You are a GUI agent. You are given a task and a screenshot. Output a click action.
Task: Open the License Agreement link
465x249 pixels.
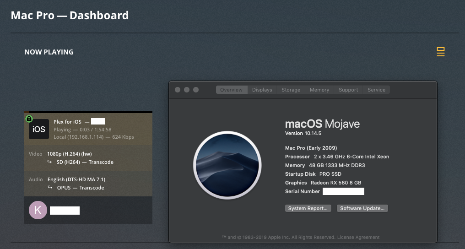coord(358,238)
